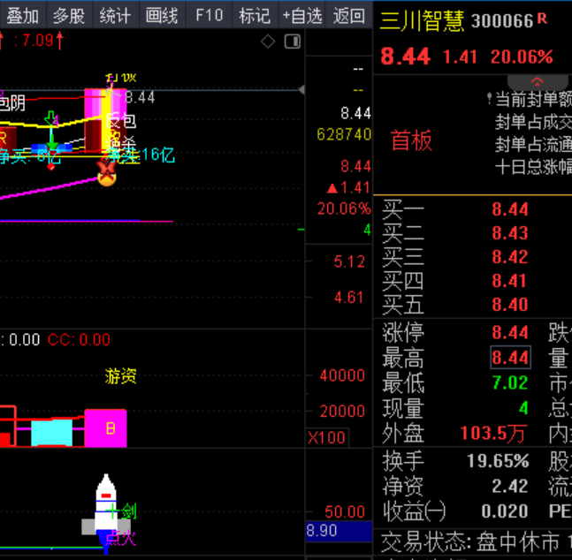This screenshot has width=572, height=560.
Task: Toggle the side panel layout icon
Action: click(293, 42)
